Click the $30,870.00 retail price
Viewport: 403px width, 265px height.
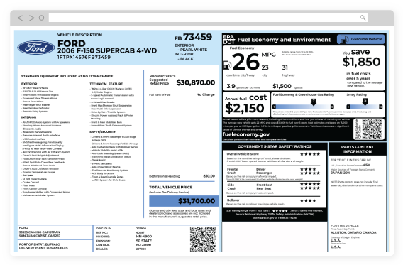pos(196,82)
